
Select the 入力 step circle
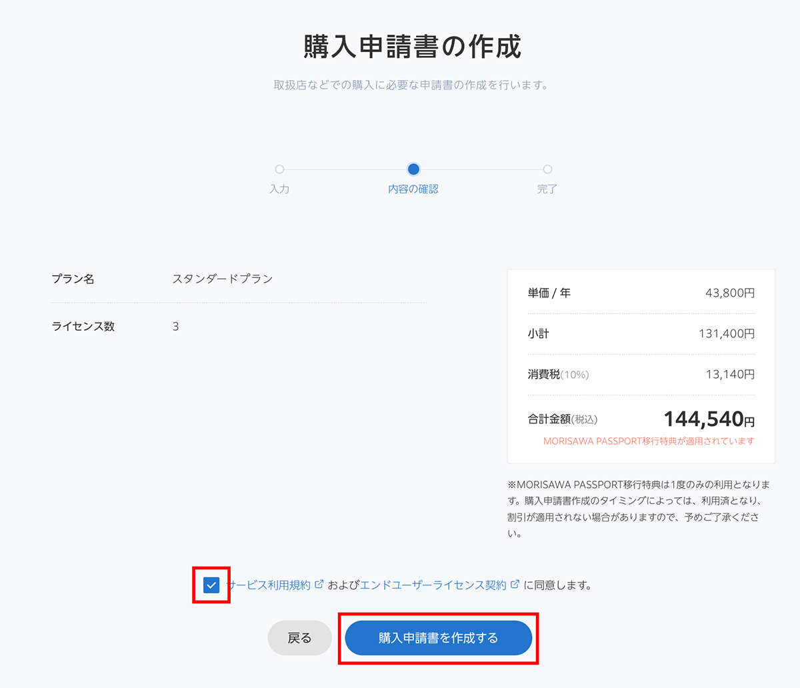pyautogui.click(x=279, y=169)
